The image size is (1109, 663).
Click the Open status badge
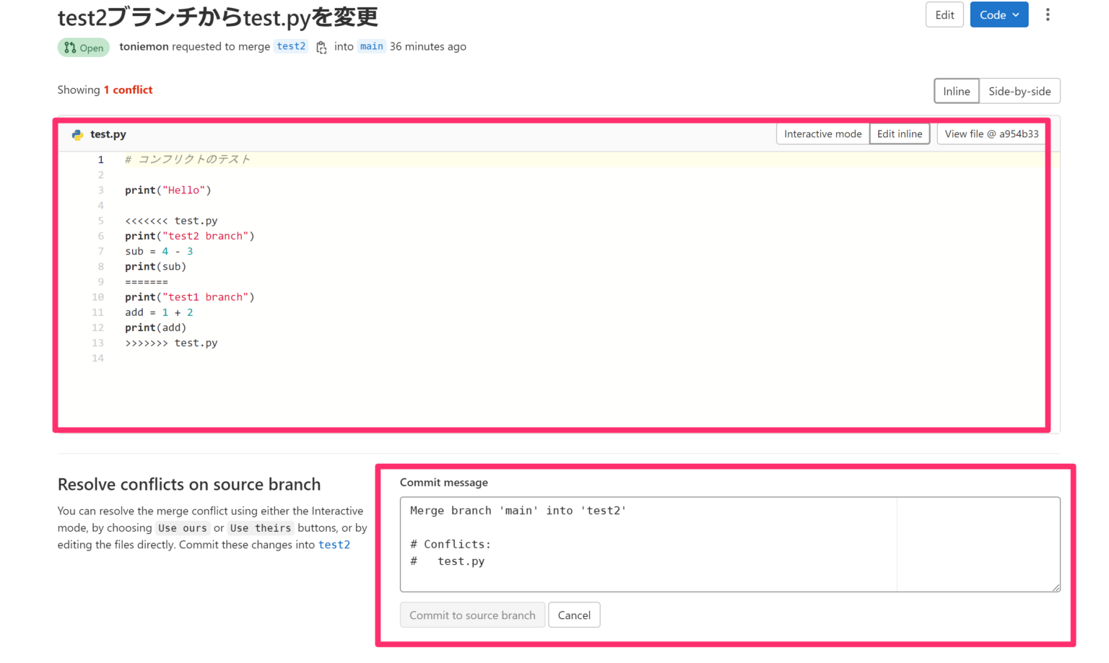tap(83, 47)
